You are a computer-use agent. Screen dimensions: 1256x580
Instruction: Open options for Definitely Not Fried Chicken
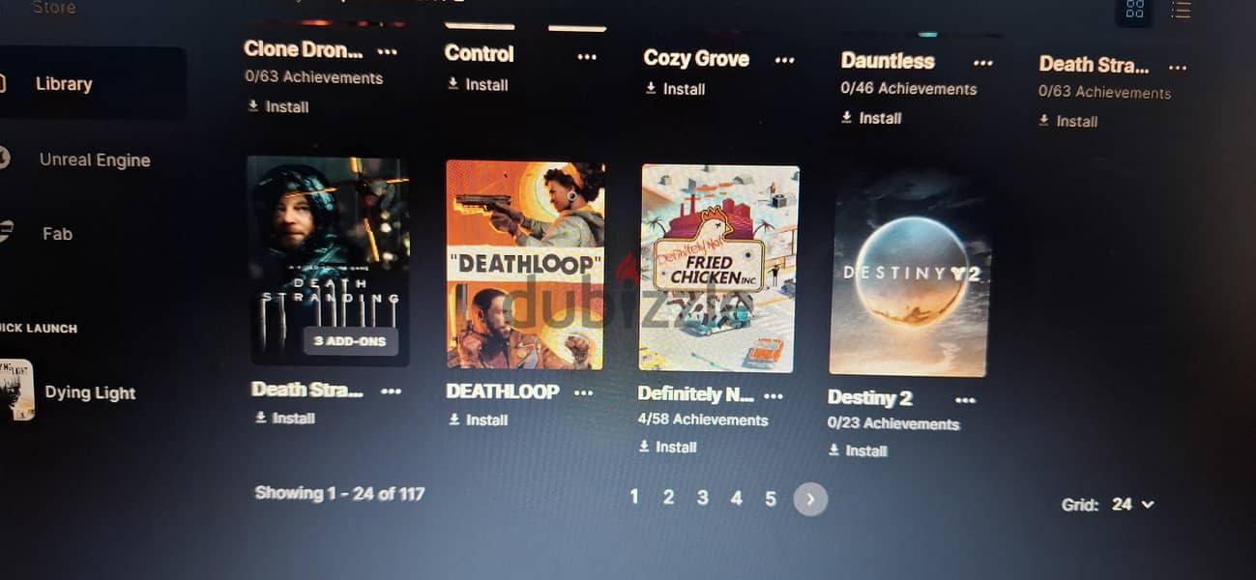coord(774,396)
